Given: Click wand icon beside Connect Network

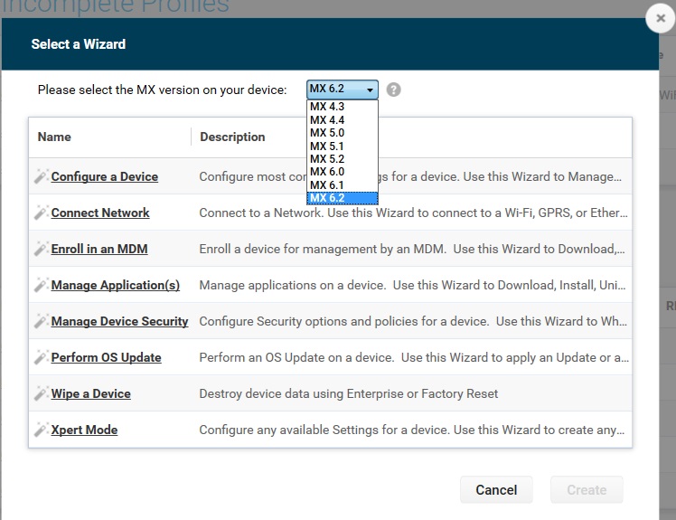Looking at the screenshot, I should tap(41, 213).
